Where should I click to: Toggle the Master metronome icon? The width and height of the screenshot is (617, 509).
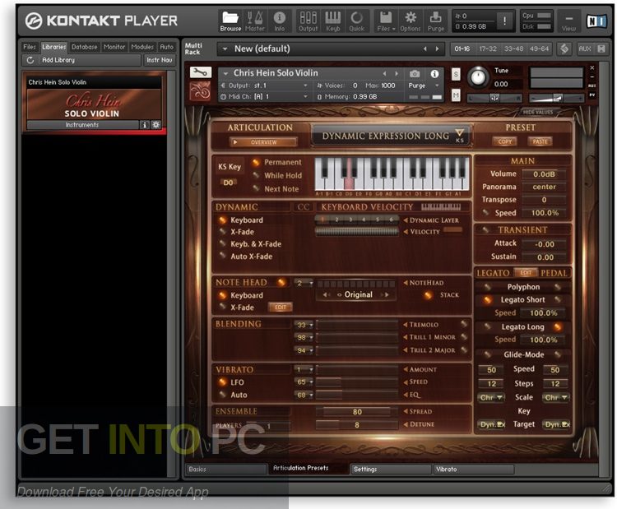[255, 21]
